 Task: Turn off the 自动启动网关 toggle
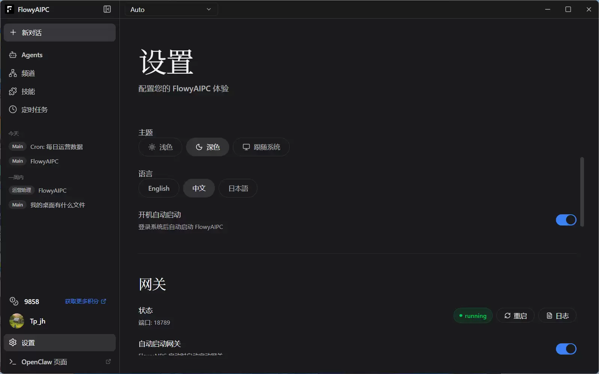pyautogui.click(x=566, y=349)
